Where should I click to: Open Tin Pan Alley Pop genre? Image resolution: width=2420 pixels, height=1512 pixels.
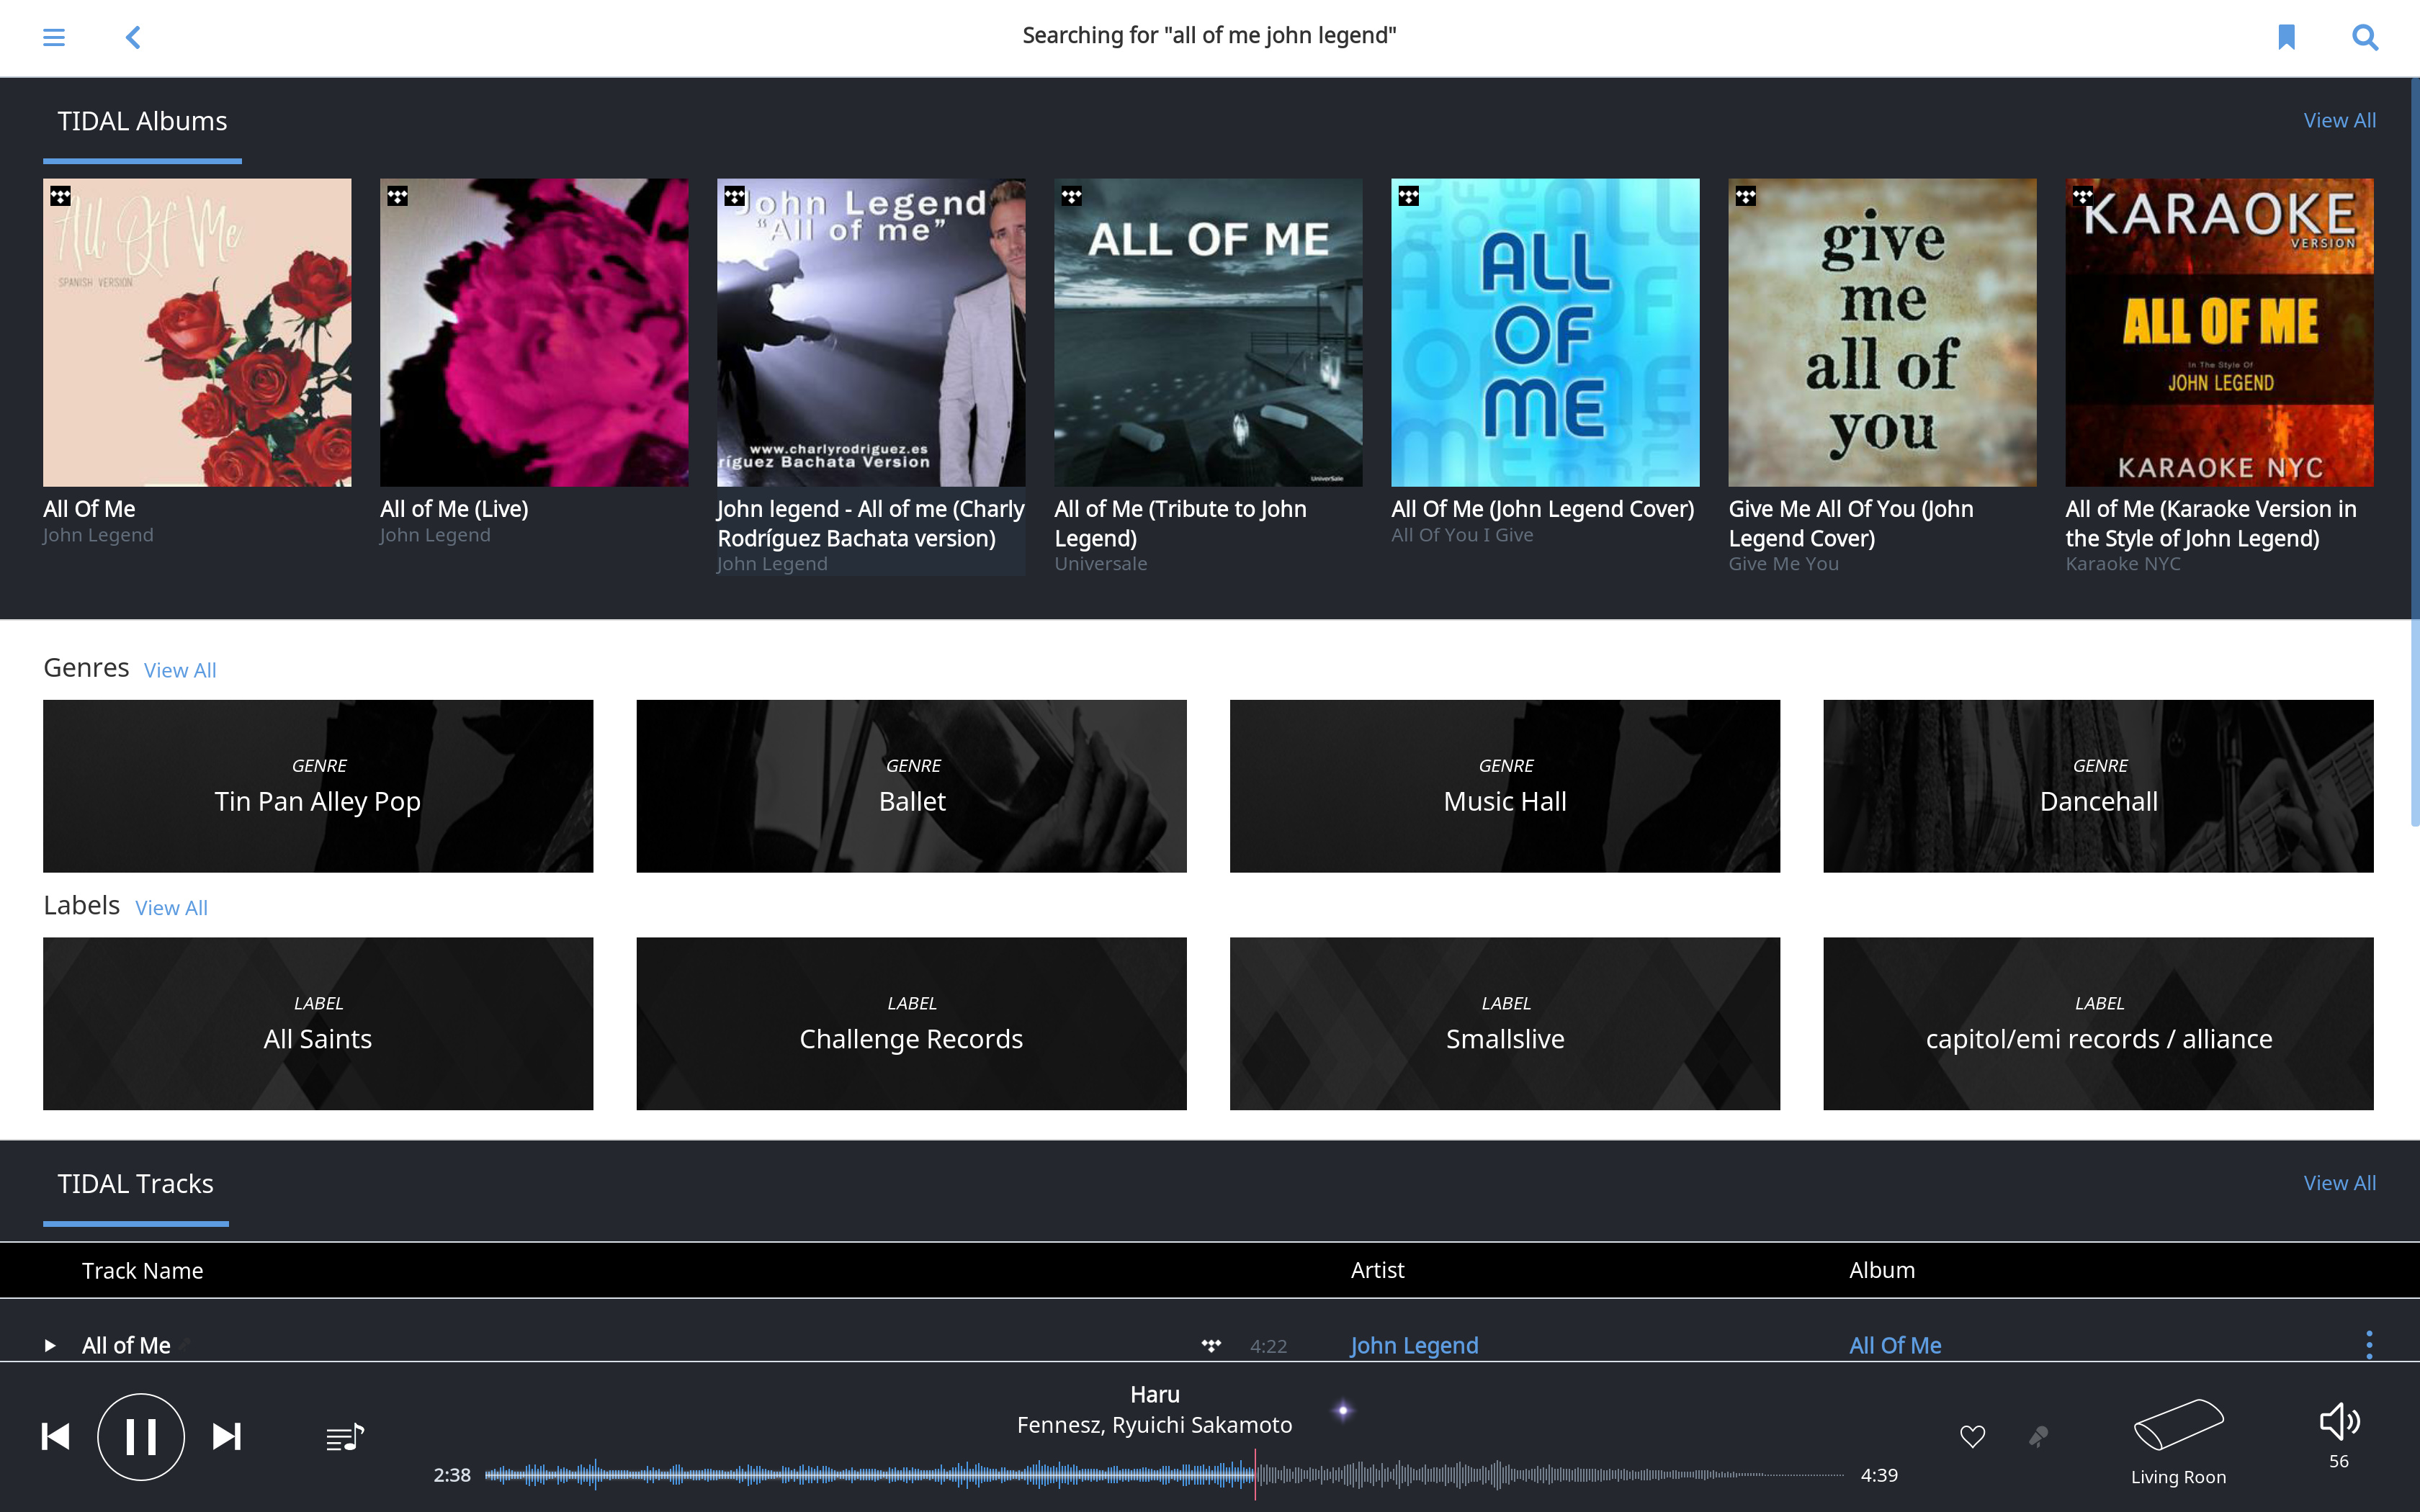318,786
